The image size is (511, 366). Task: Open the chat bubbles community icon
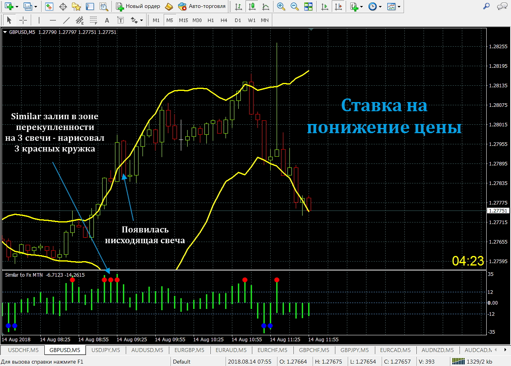coord(501,6)
